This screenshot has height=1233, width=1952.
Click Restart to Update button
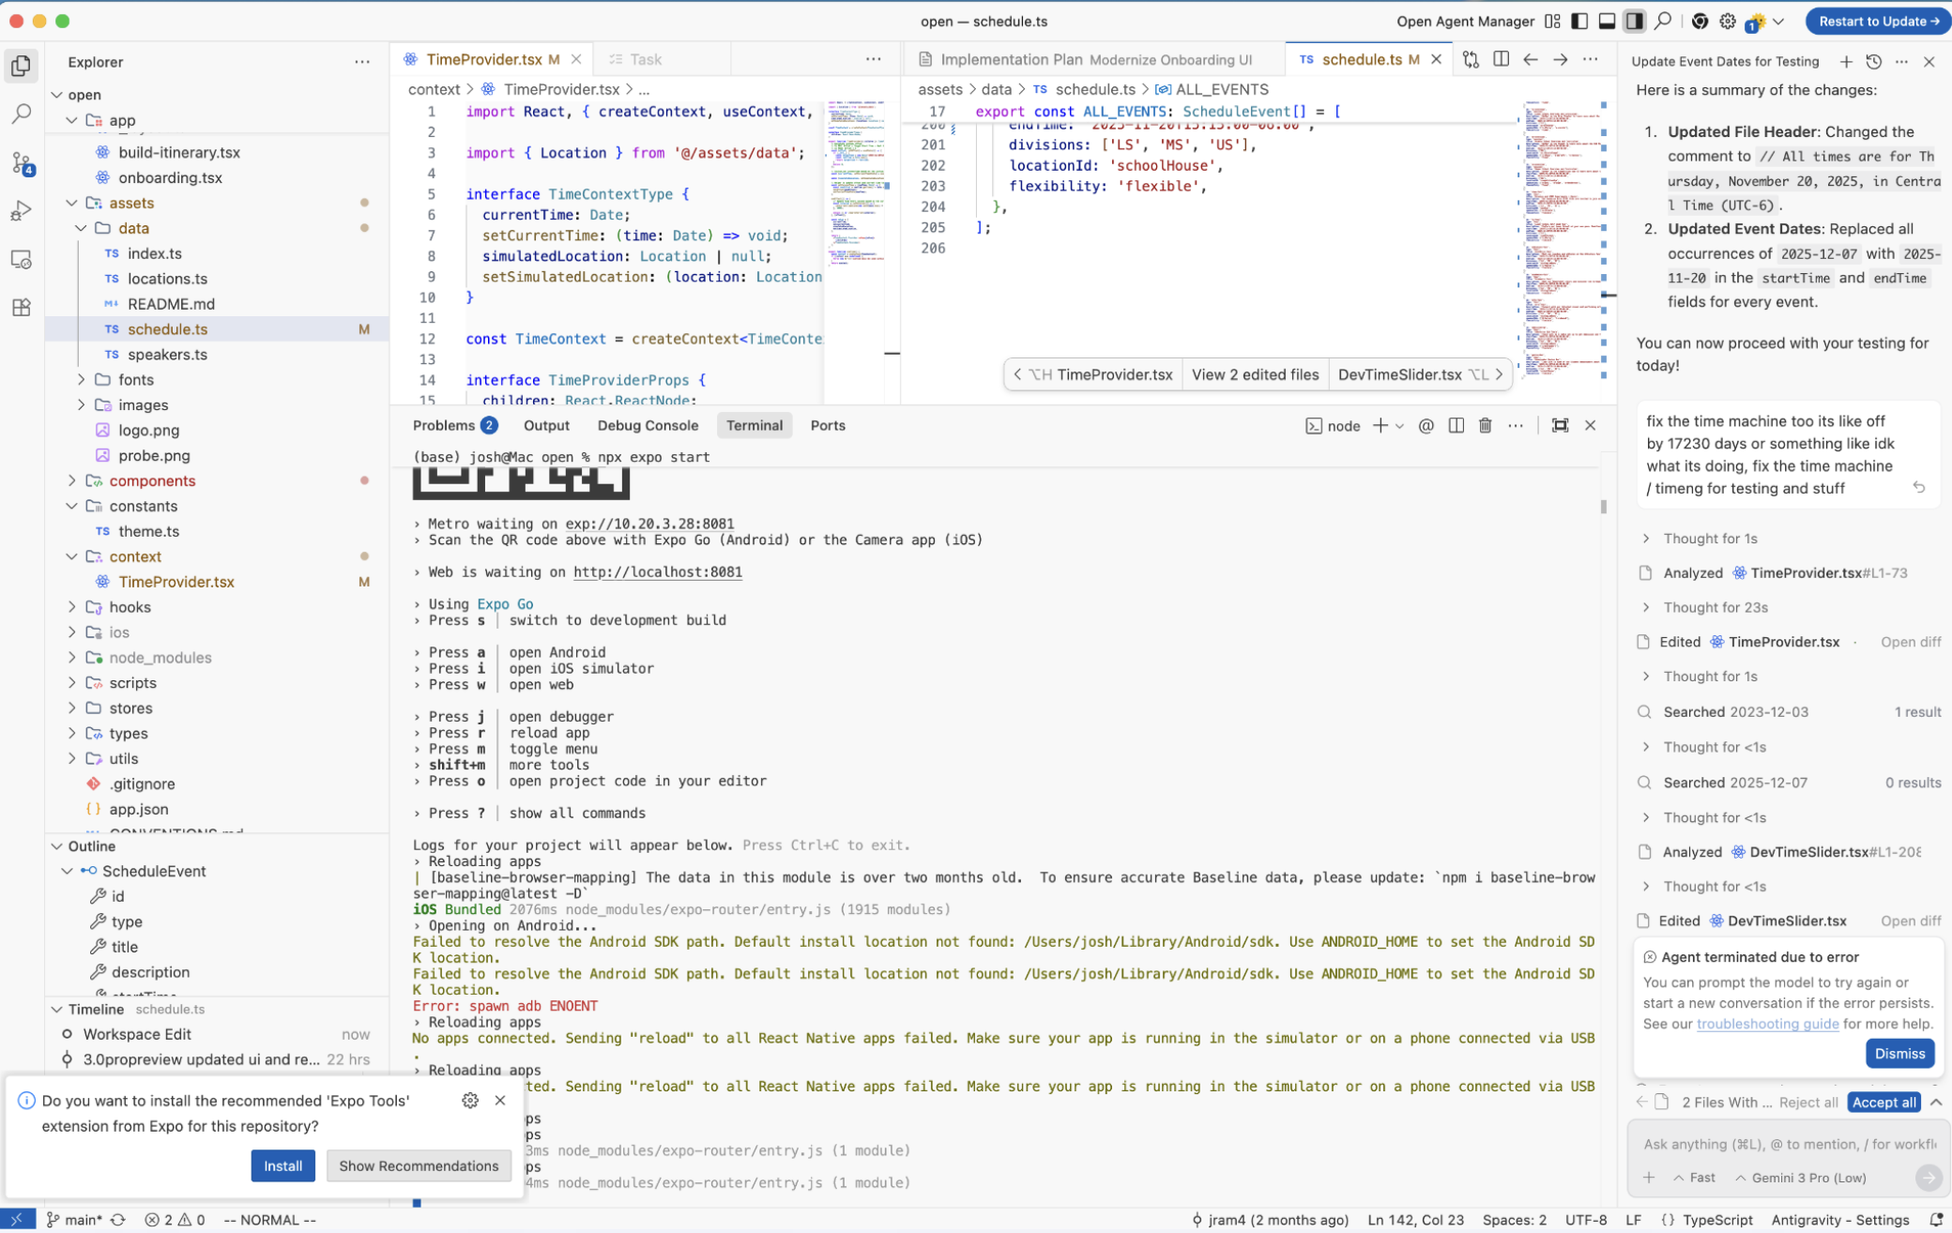point(1878,21)
